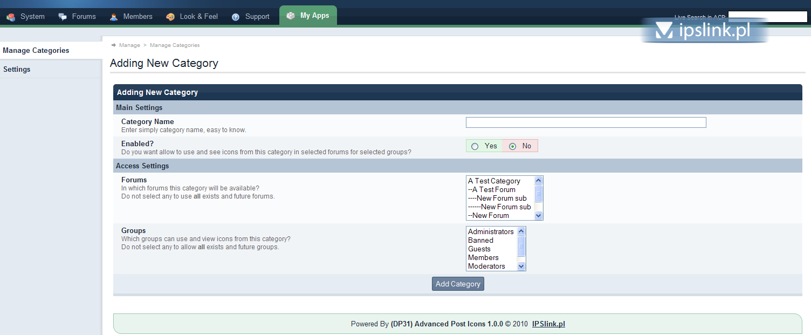Click breadcrumb arrow icon before Manage

click(x=114, y=45)
